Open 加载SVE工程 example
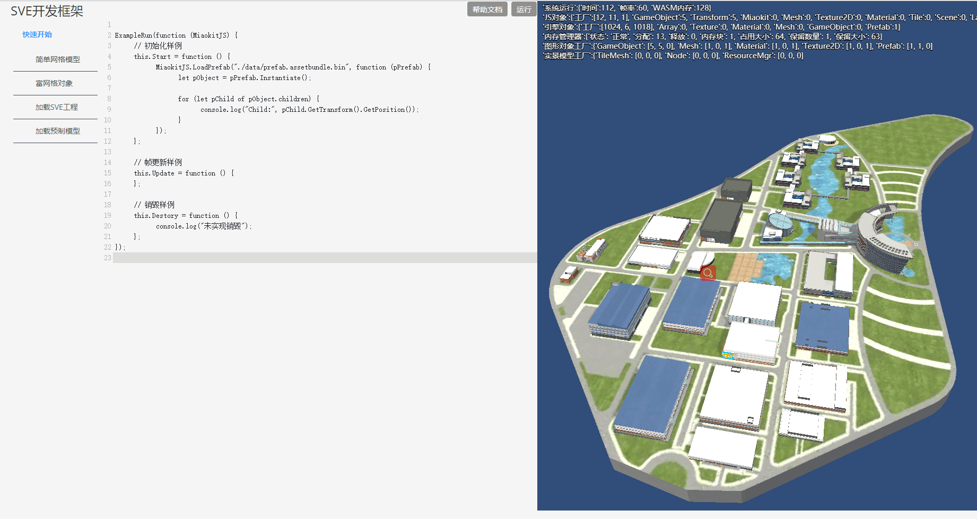This screenshot has height=519, width=977. [56, 107]
